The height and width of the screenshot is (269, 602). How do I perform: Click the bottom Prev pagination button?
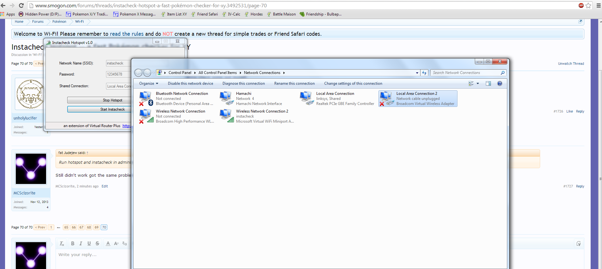[x=40, y=227]
